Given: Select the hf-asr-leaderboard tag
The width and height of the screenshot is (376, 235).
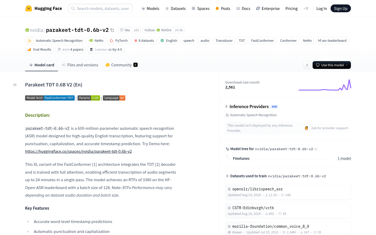Looking at the screenshot, I should coord(332,40).
